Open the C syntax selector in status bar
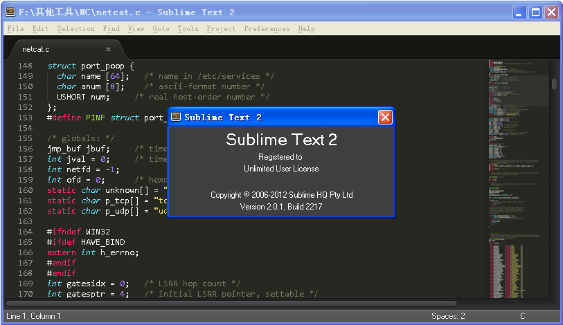Image resolution: width=563 pixels, height=325 pixels. (522, 316)
